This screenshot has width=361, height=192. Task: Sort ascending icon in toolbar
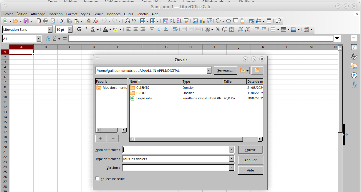coord(173,21)
